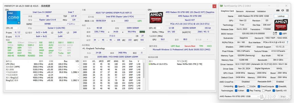Click the green memory module icon in HWiNFO

pyautogui.click(x=142, y=32)
